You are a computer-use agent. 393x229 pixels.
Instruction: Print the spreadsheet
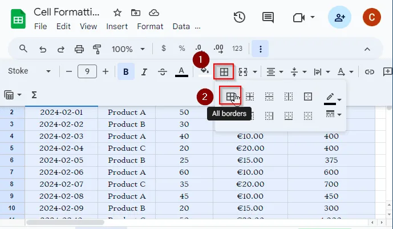click(79, 49)
